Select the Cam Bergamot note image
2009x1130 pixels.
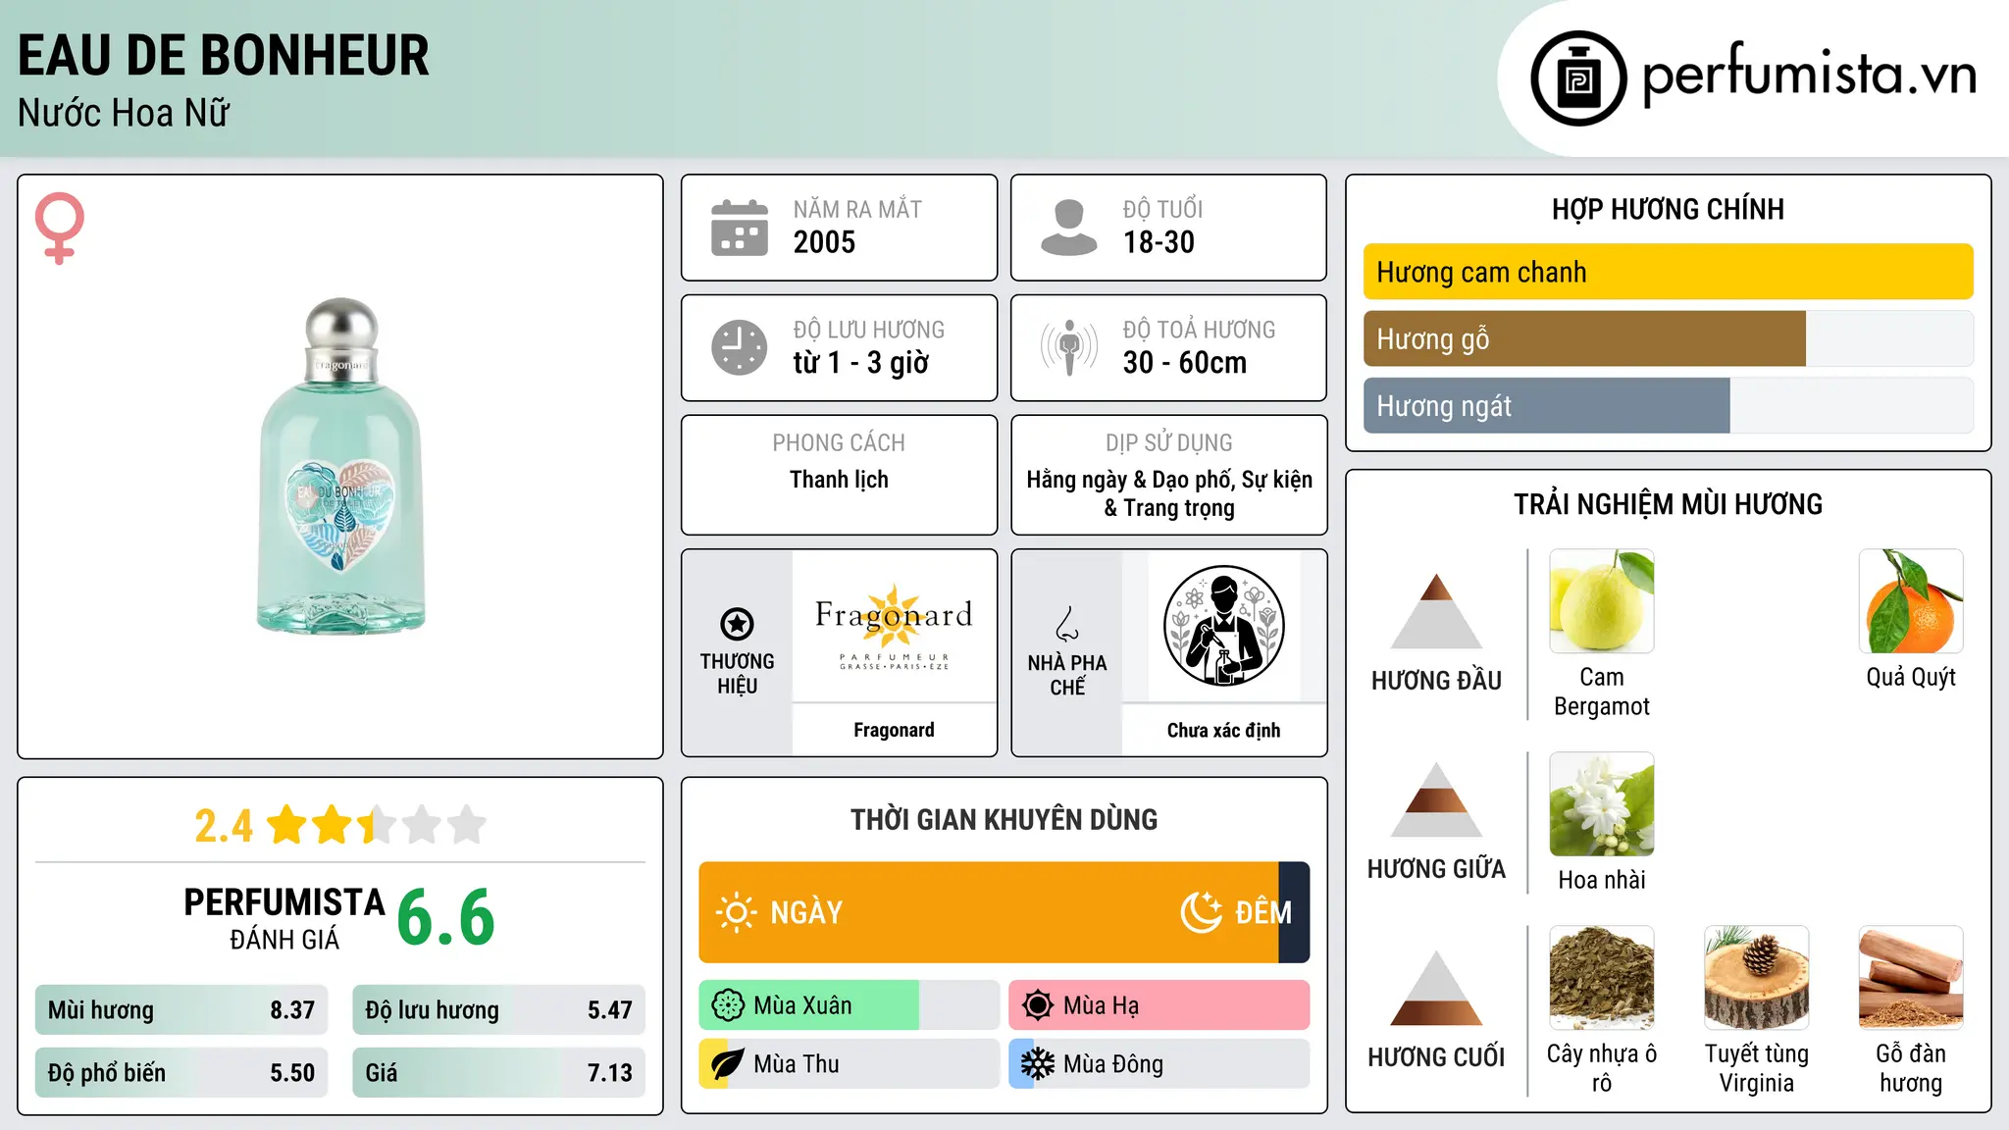point(1602,601)
